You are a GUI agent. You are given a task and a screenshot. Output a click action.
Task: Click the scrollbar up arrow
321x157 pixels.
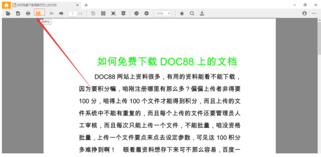tap(319, 20)
